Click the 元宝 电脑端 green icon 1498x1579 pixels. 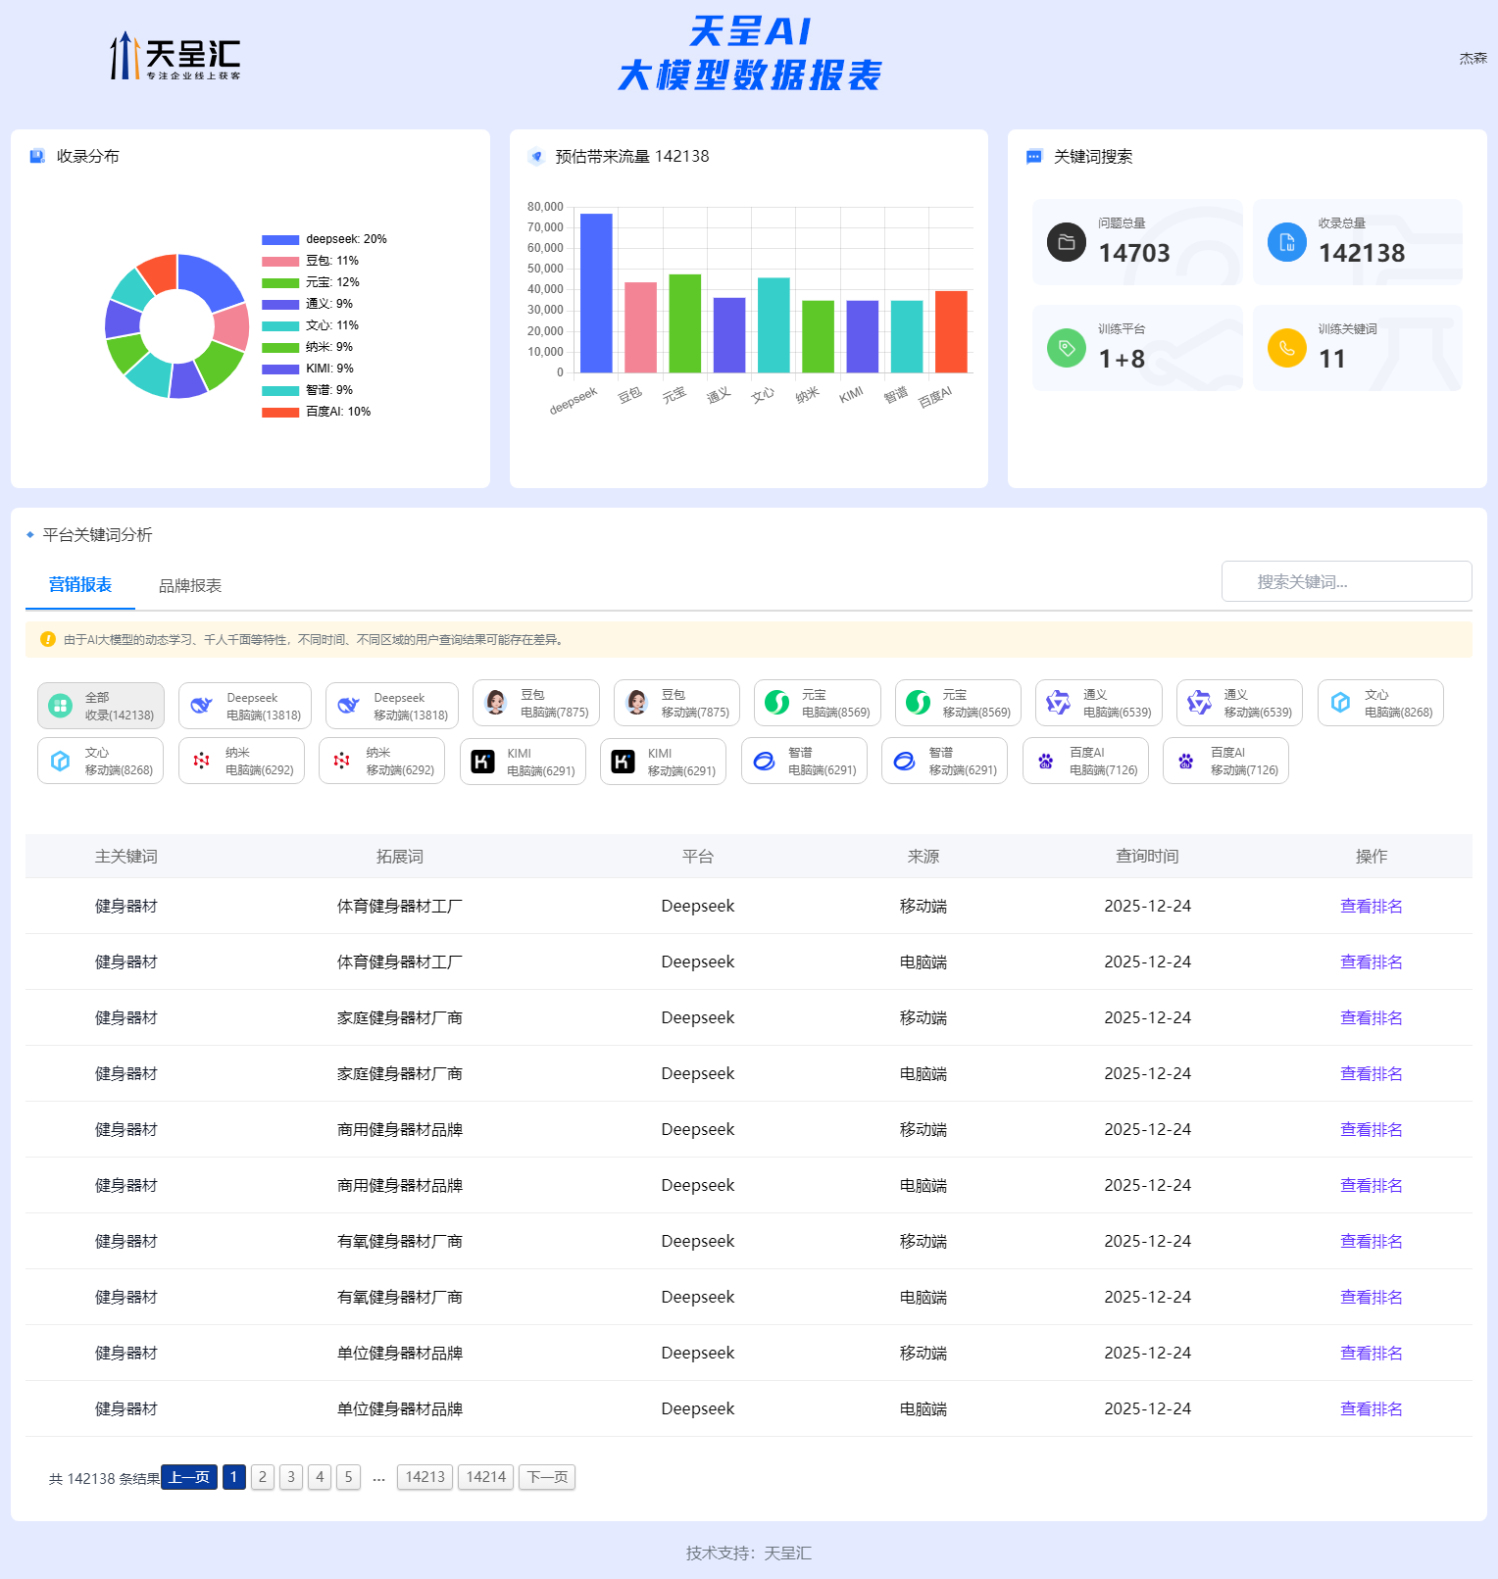pyautogui.click(x=777, y=703)
